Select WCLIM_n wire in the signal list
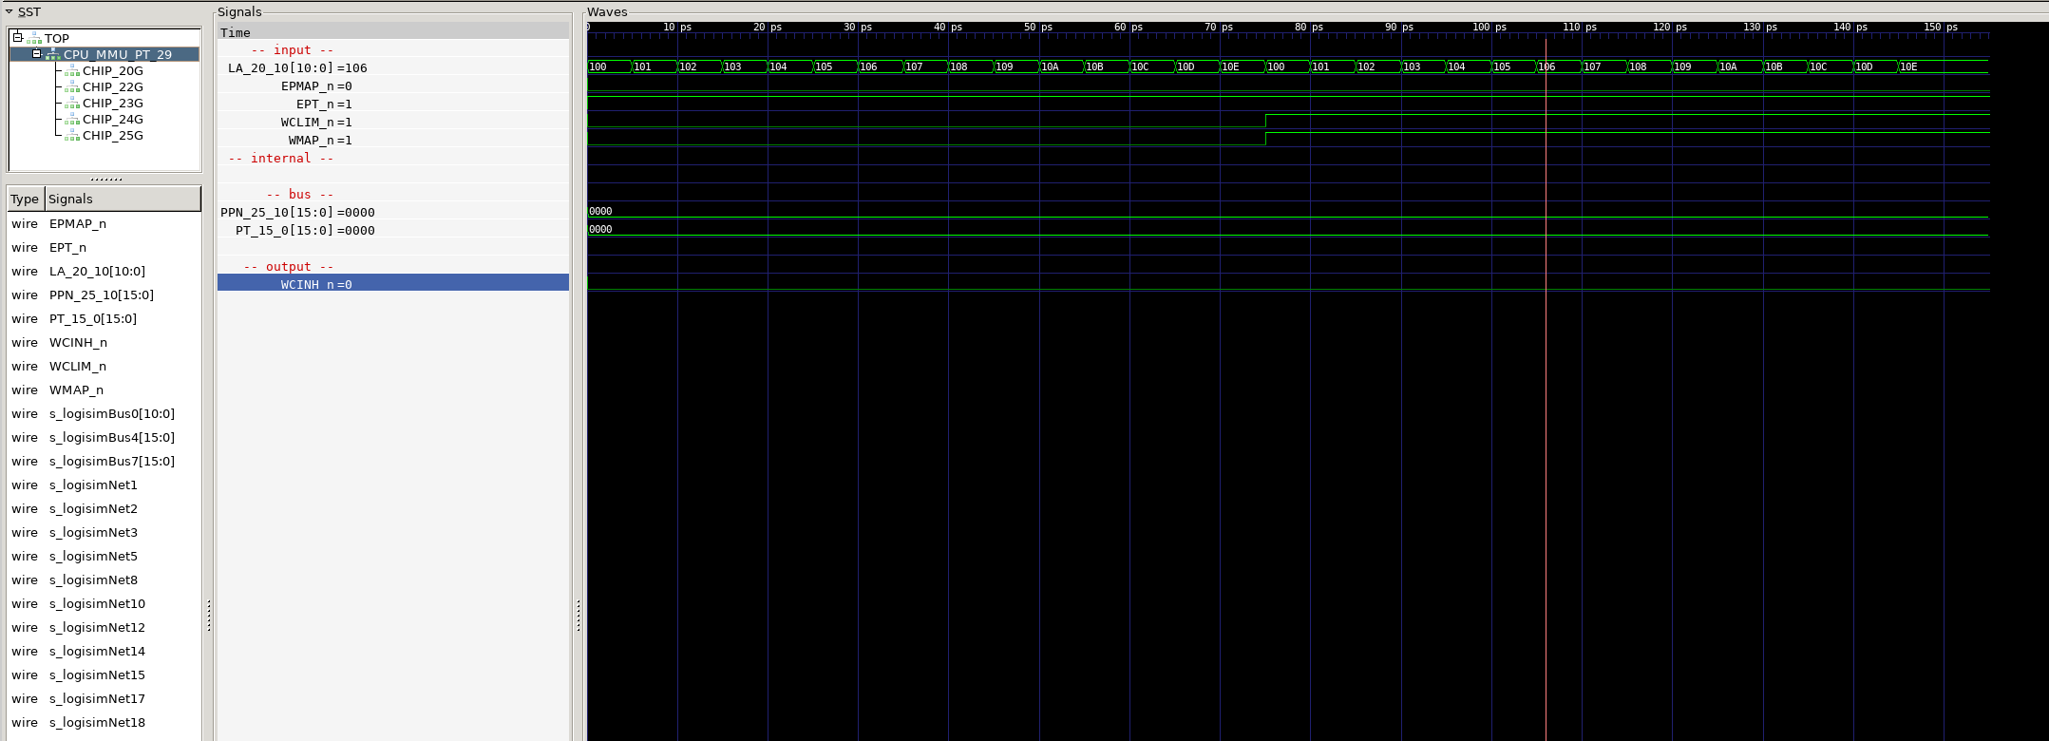The height and width of the screenshot is (741, 2049). point(104,366)
